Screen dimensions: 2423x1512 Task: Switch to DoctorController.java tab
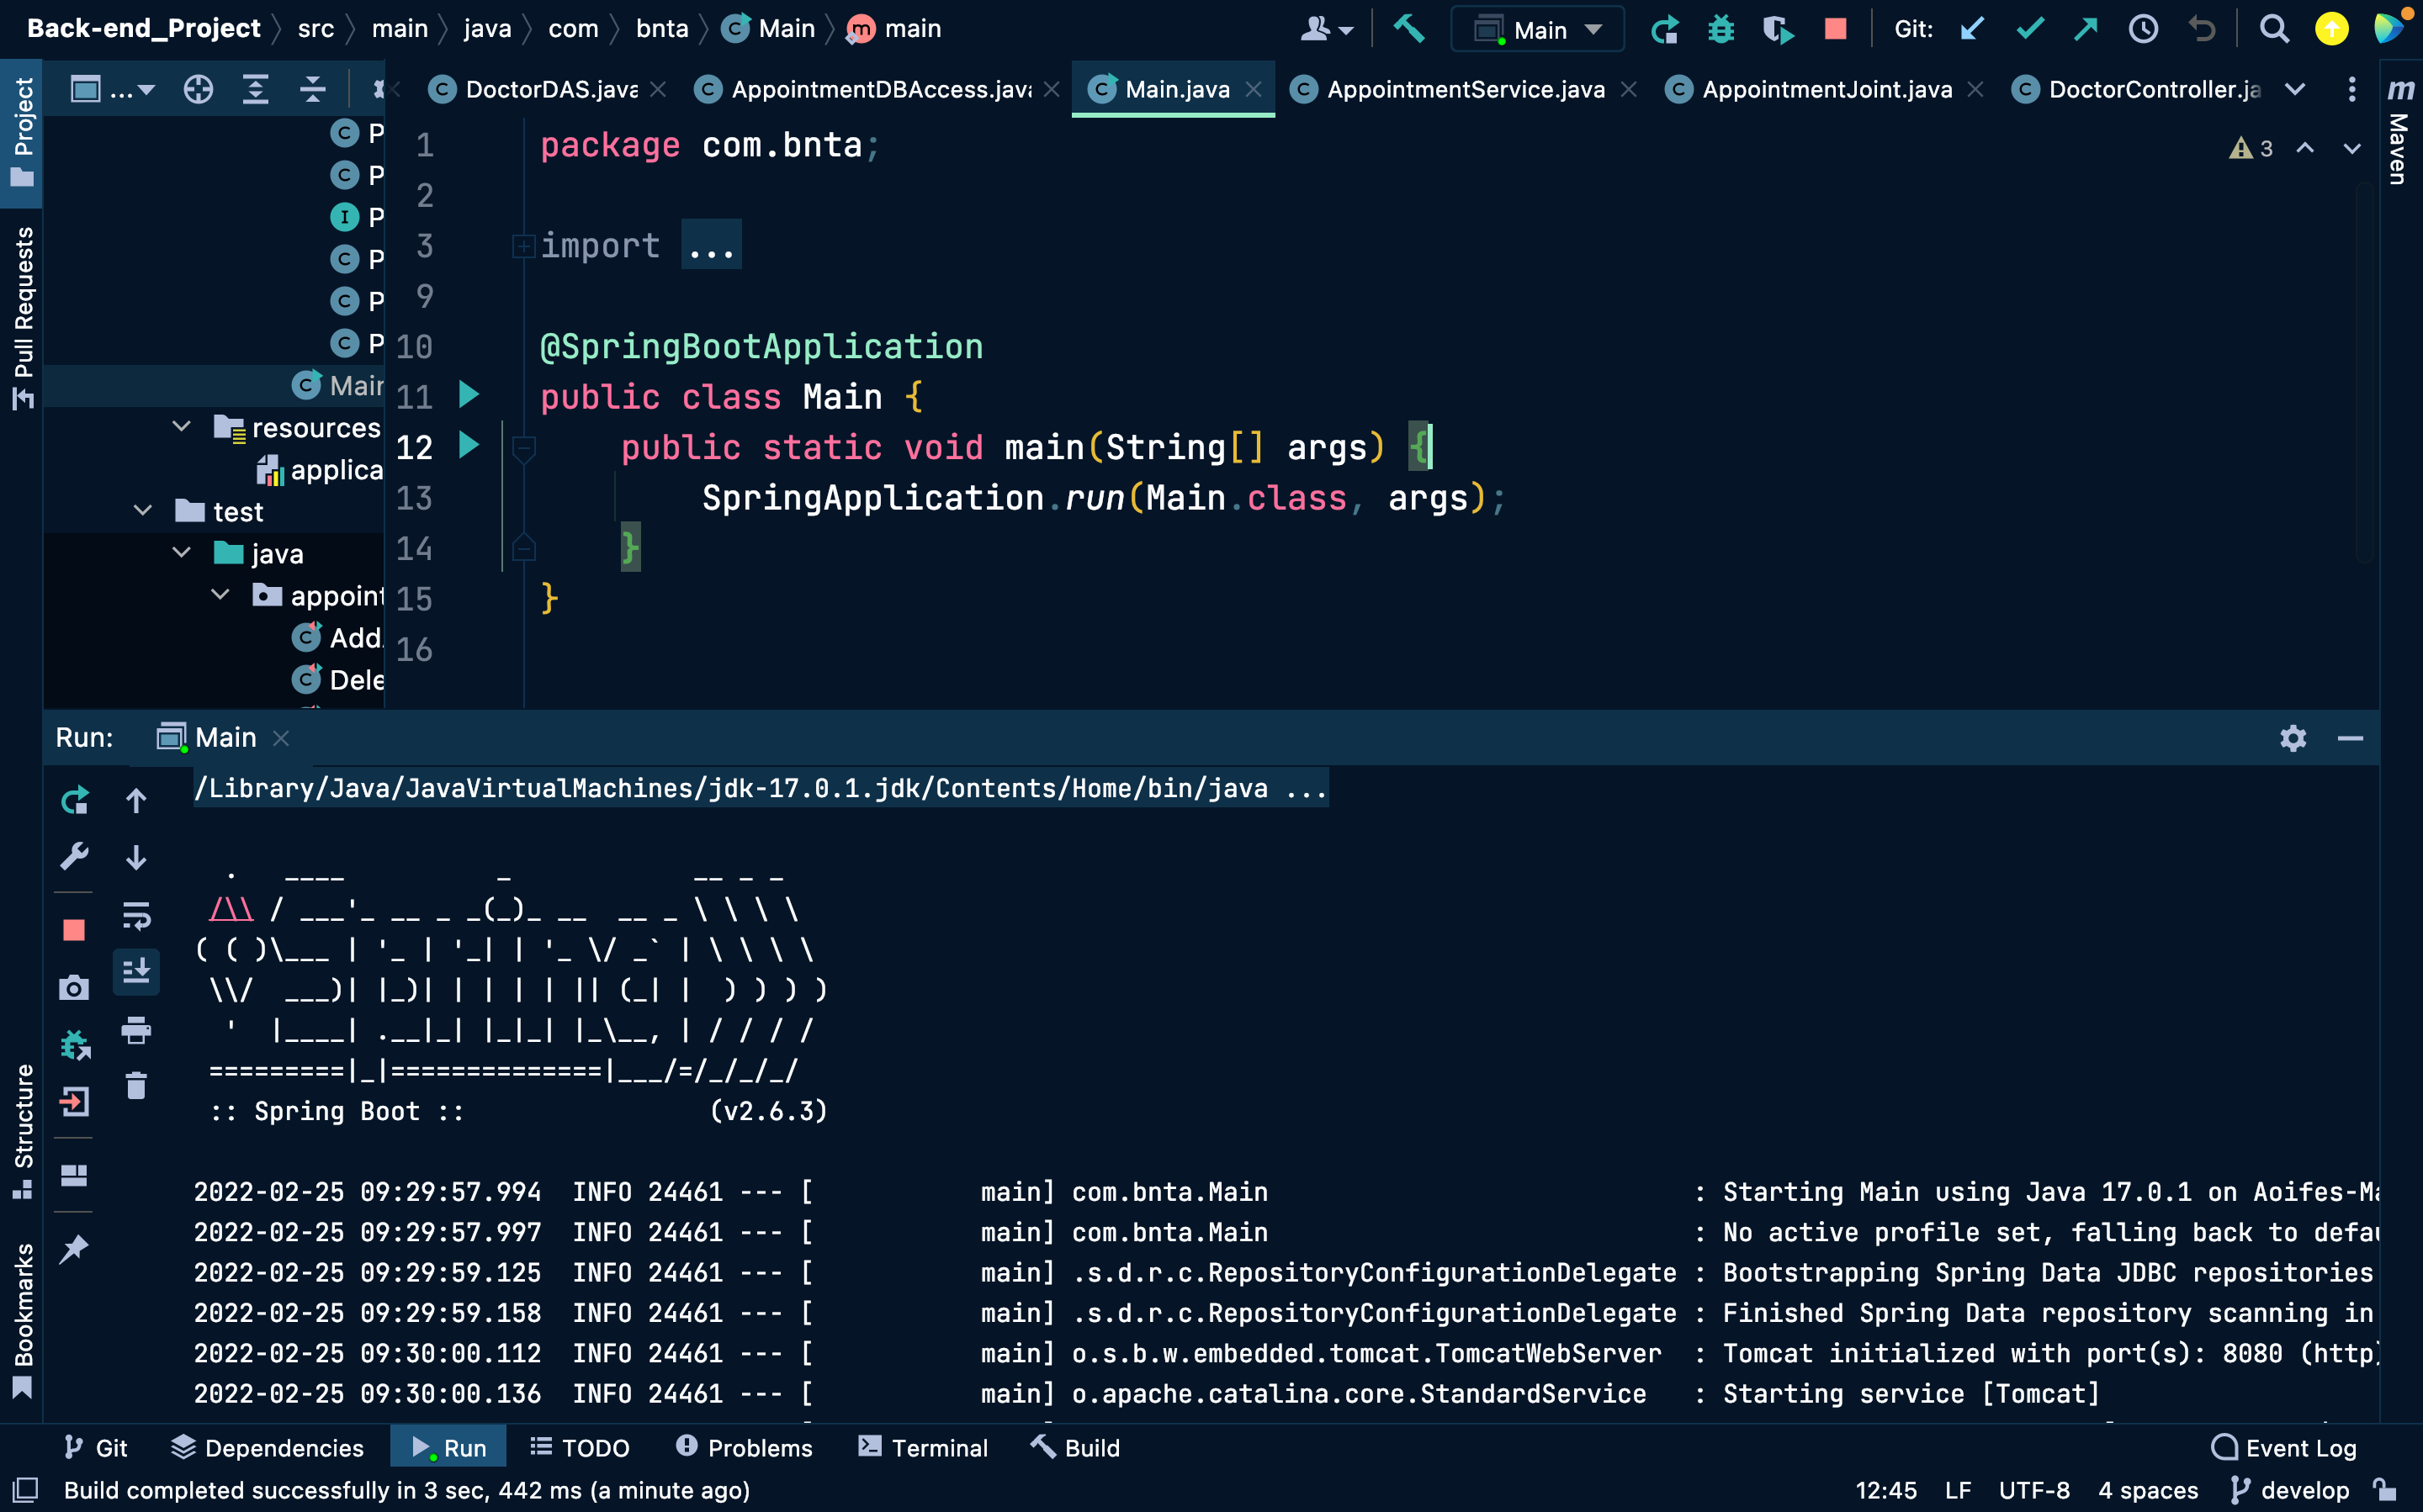[x=2136, y=89]
